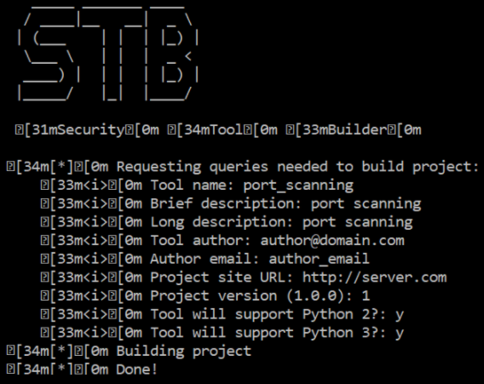Image resolution: width=484 pixels, height=384 pixels.
Task: Click the Python 2 support answer y
Action: tap(400, 315)
